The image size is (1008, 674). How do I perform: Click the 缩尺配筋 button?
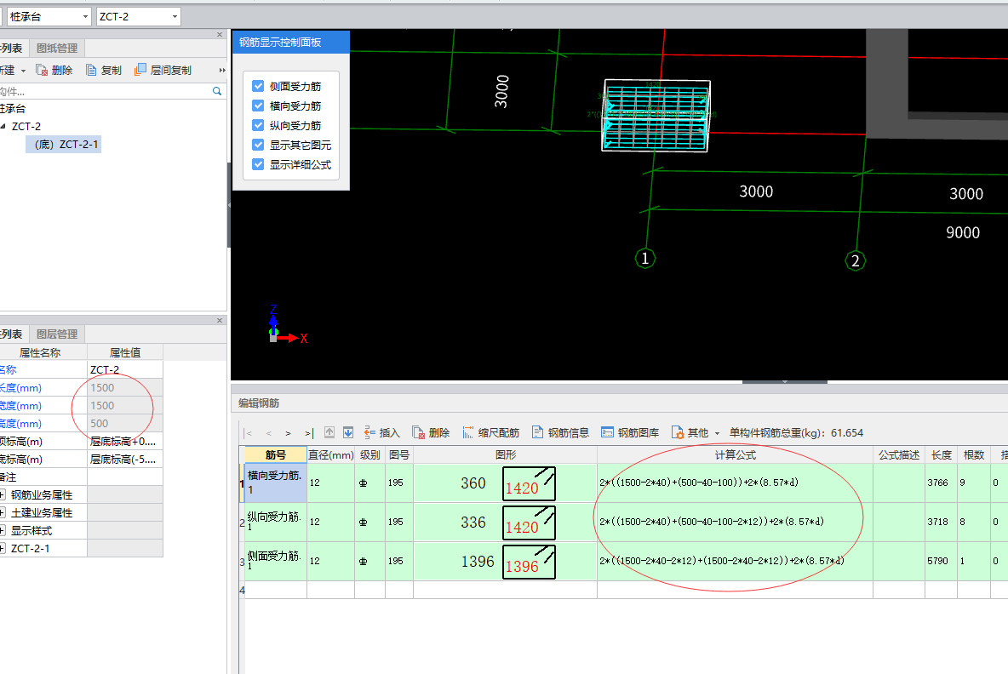point(490,432)
